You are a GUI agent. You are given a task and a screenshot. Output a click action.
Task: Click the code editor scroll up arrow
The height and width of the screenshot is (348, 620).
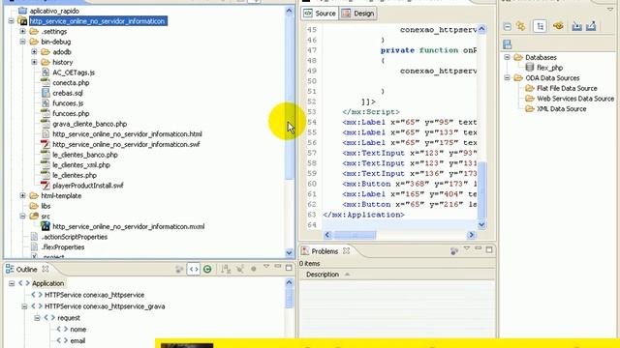pos(481,29)
